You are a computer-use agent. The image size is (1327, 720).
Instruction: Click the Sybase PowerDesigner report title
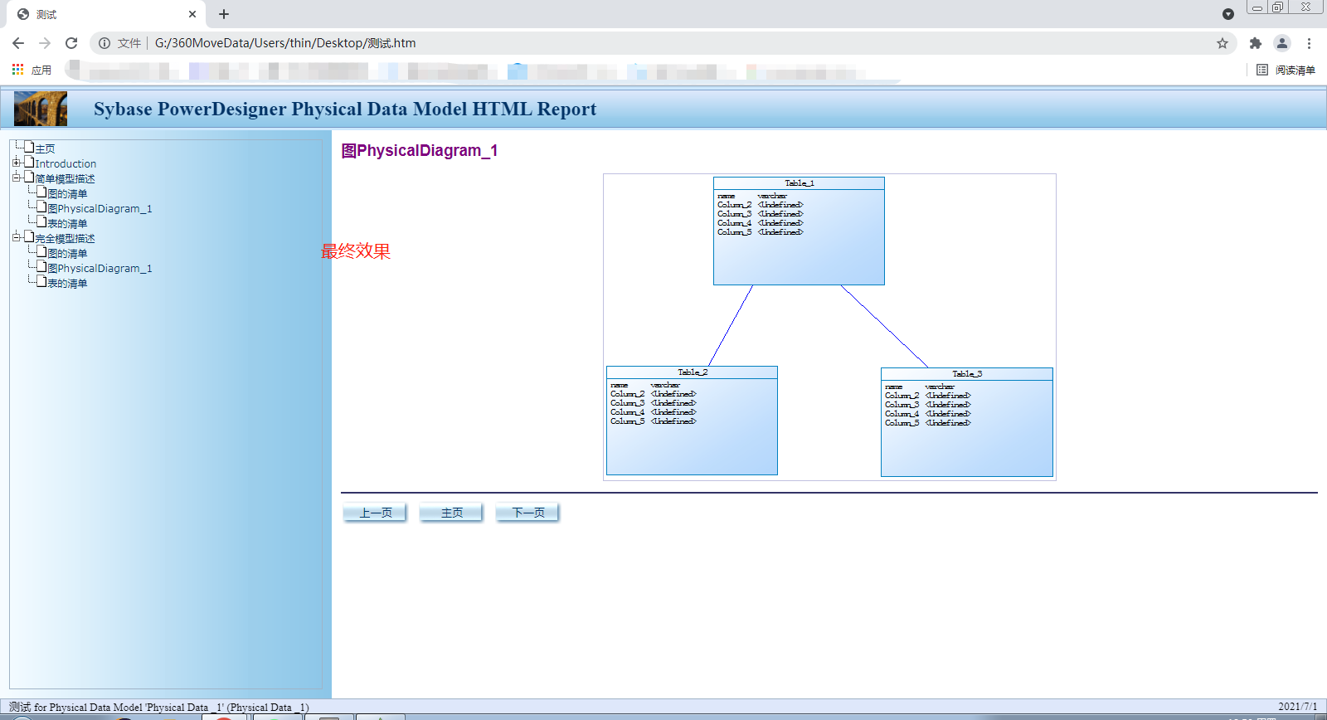[x=345, y=109]
